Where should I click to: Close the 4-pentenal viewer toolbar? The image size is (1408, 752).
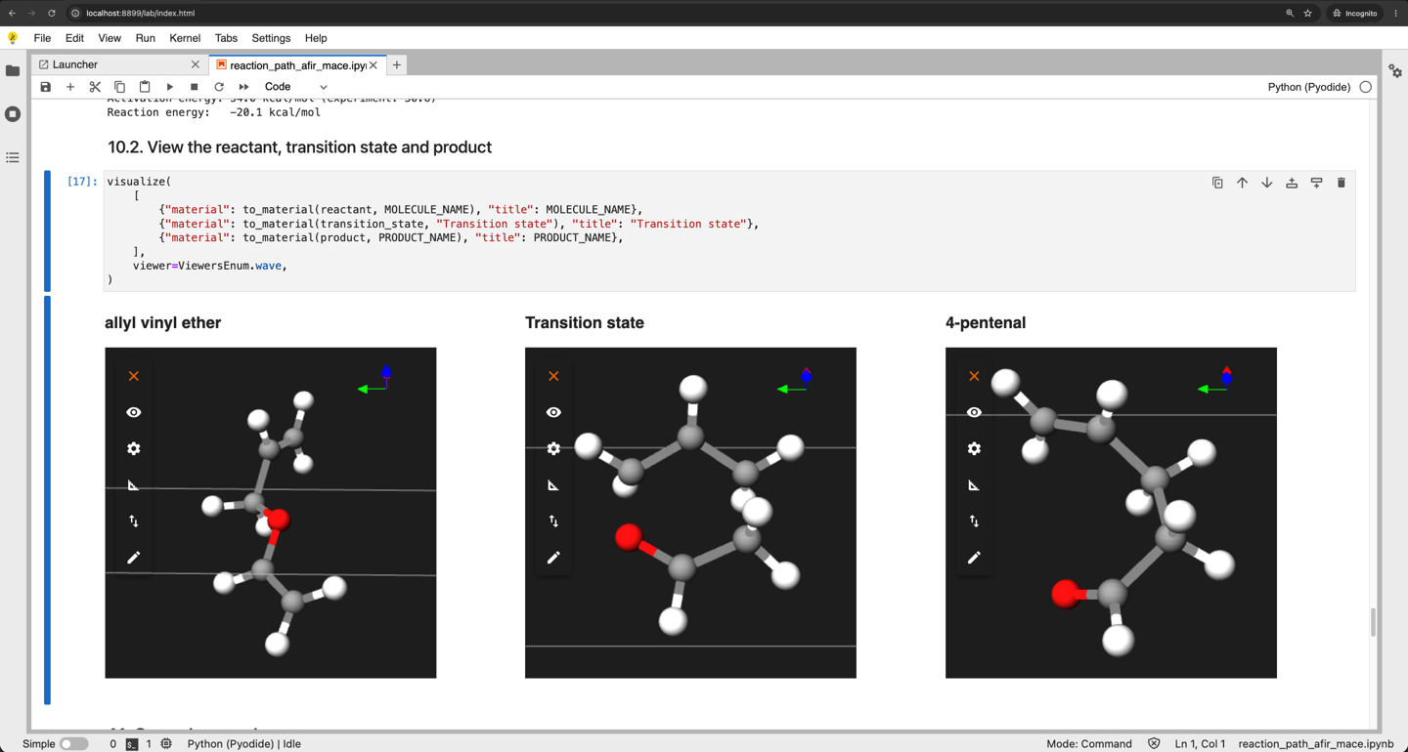(974, 376)
